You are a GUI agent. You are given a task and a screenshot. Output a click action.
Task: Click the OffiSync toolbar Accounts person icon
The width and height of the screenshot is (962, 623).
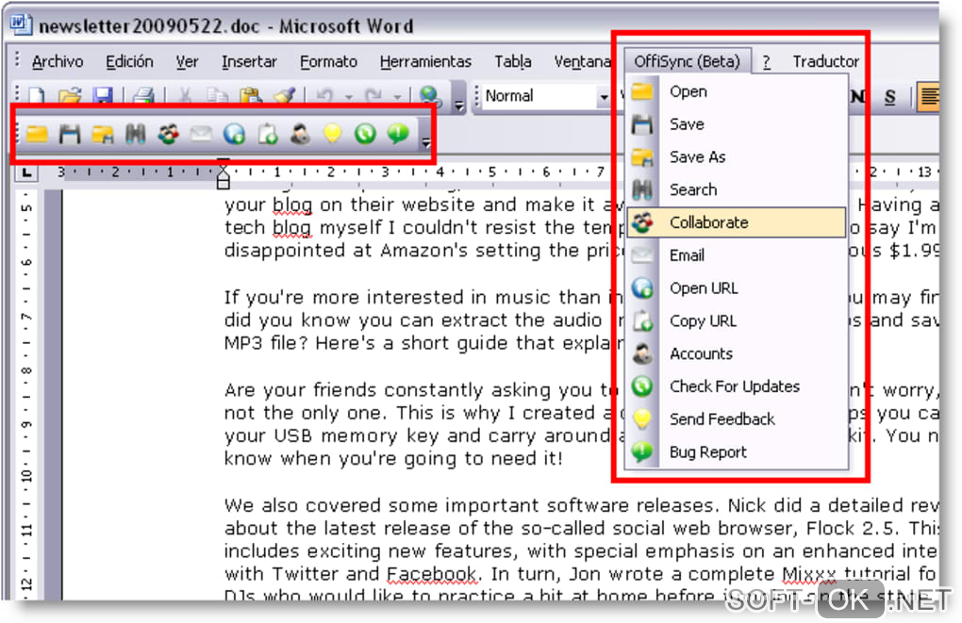[x=300, y=134]
